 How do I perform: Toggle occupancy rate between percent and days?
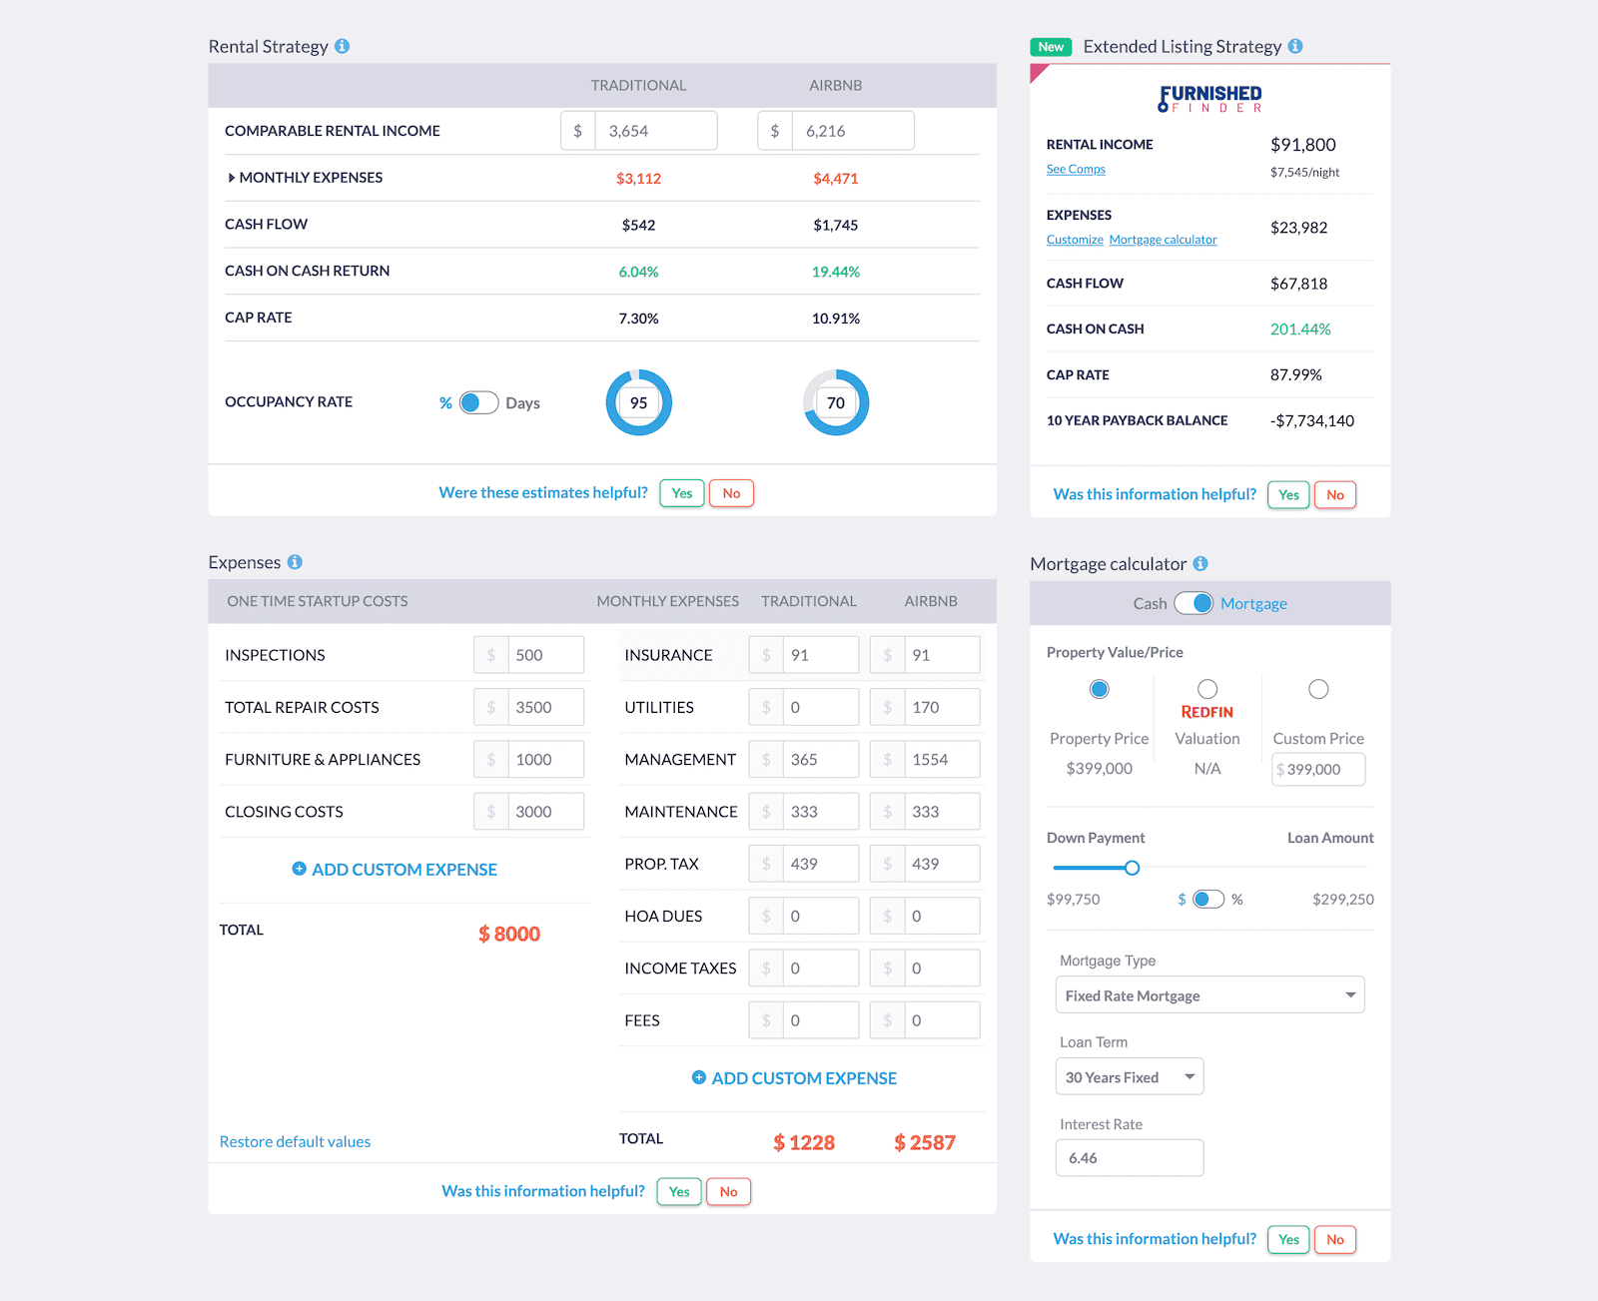(x=478, y=402)
